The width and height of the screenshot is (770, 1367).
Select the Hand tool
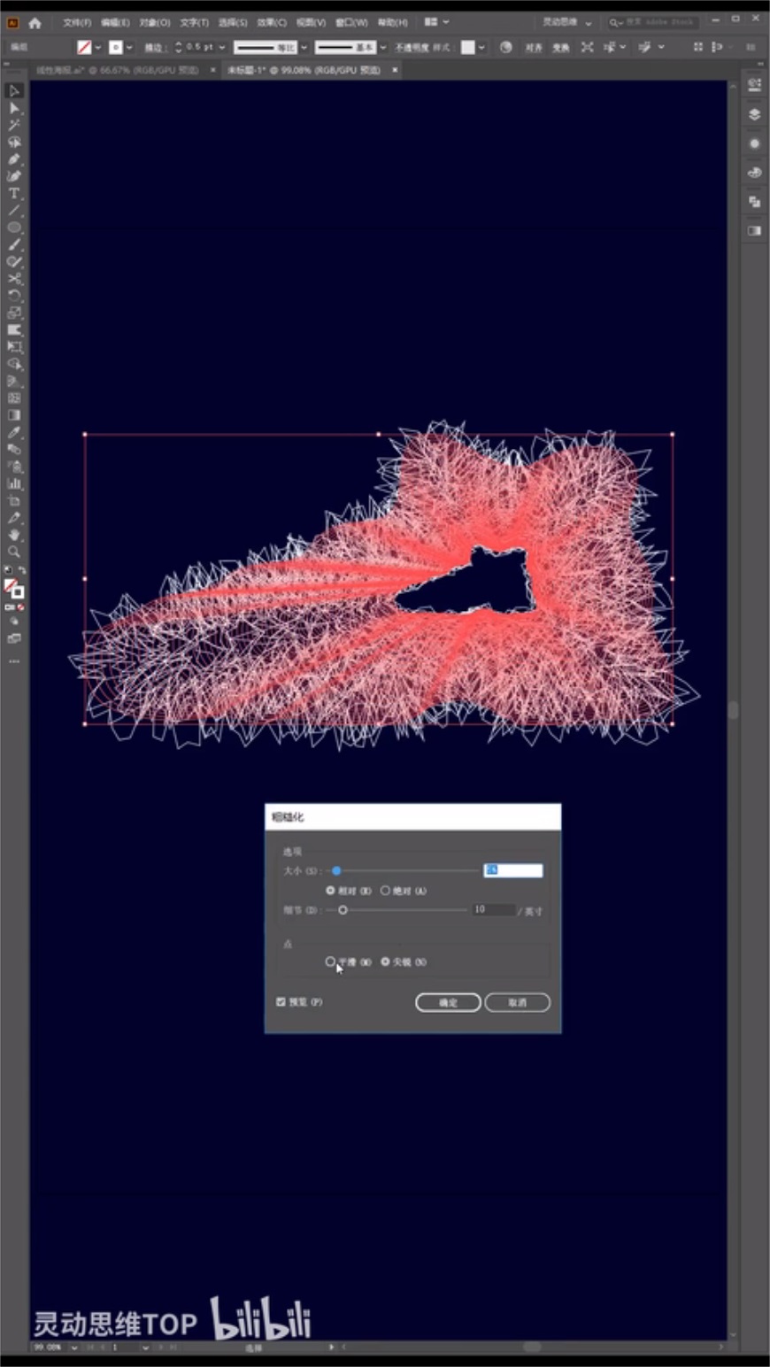tap(14, 536)
